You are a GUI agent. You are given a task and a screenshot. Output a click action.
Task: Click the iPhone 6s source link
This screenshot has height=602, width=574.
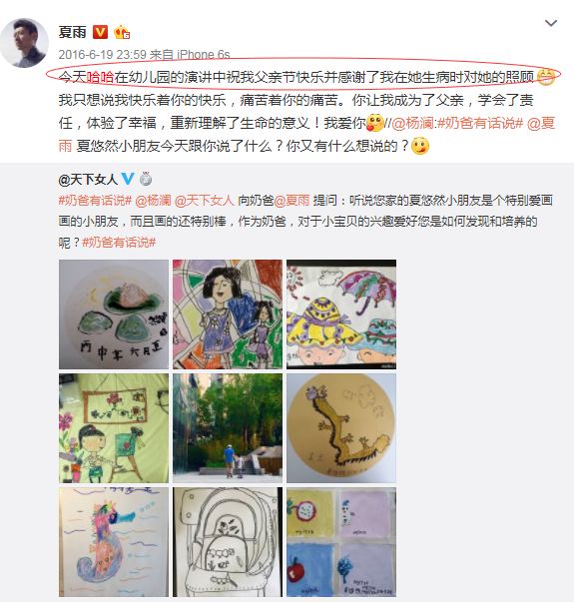(x=203, y=55)
